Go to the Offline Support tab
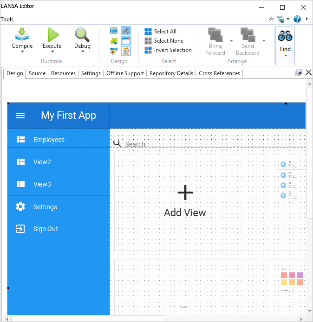This screenshot has height=322, width=313. (x=125, y=73)
